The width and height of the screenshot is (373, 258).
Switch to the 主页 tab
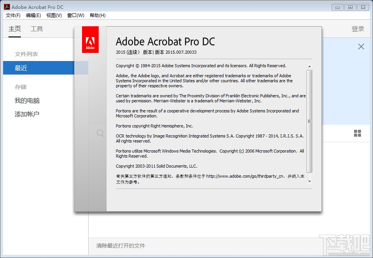point(15,29)
